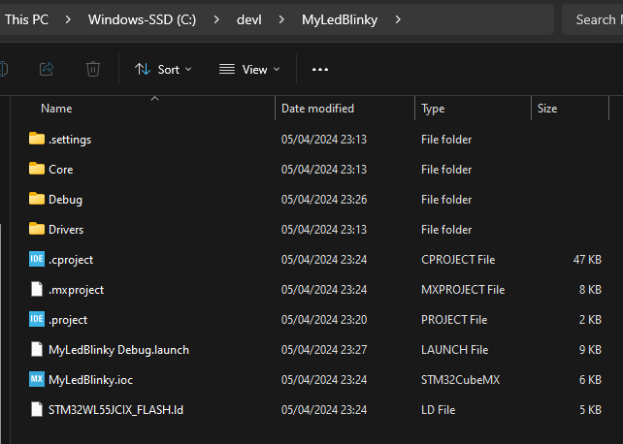Open the three-dot See more menu
This screenshot has width=623, height=444.
coord(320,69)
